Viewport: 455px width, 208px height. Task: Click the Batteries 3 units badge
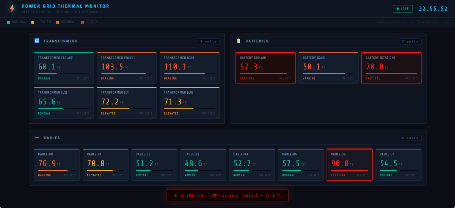pos(410,41)
